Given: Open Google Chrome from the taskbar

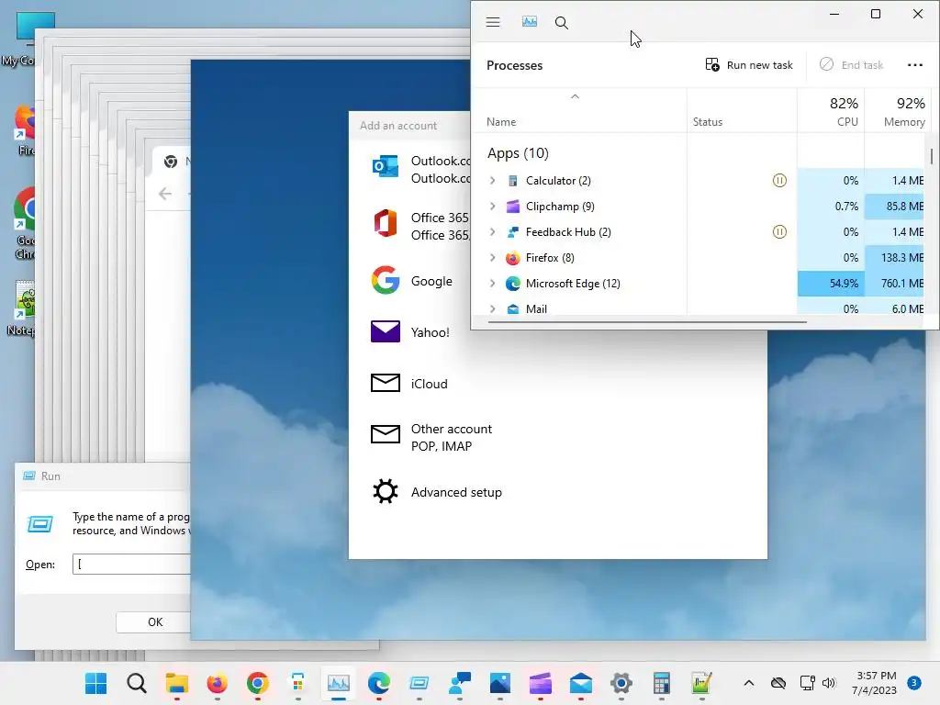Looking at the screenshot, I should pos(258,683).
